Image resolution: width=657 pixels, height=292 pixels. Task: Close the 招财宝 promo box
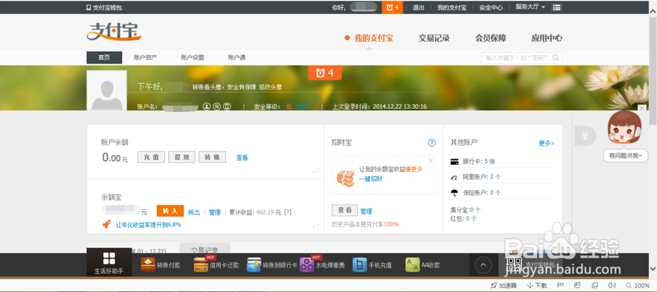click(431, 160)
